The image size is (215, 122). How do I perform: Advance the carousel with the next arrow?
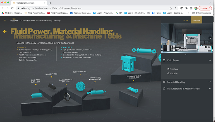point(210,38)
